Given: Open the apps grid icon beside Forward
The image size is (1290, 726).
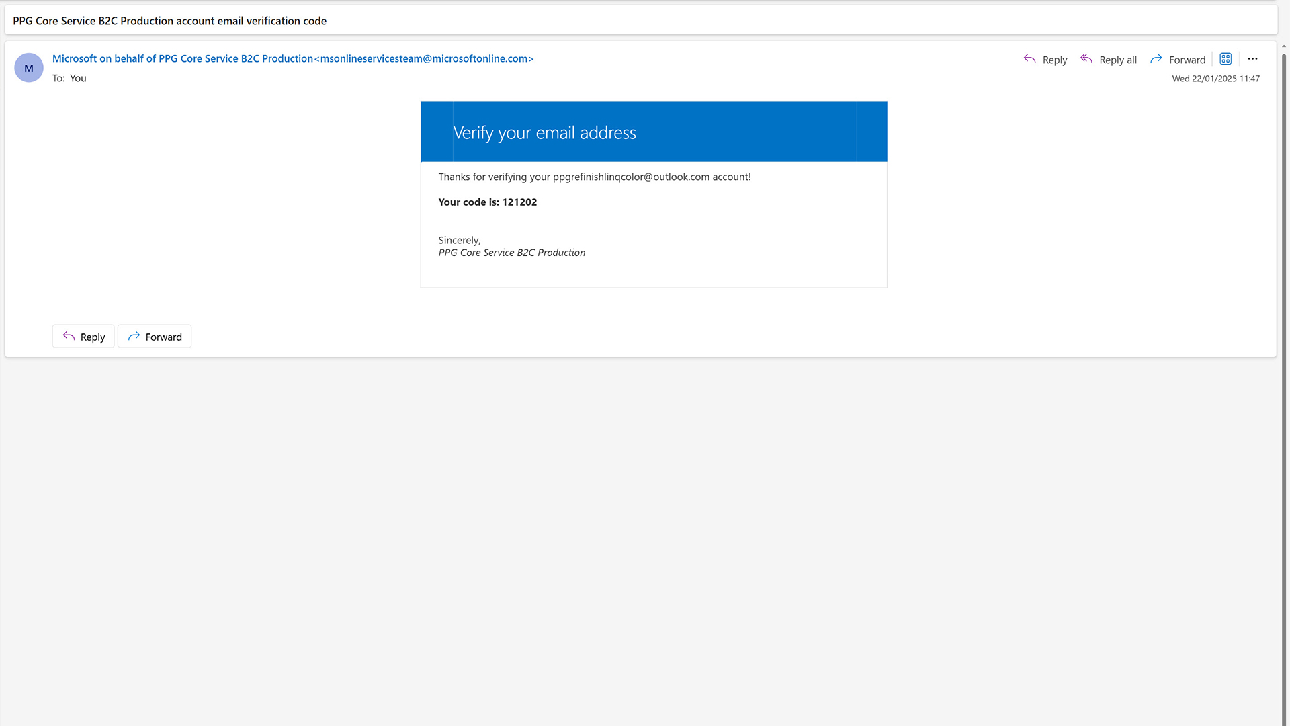Looking at the screenshot, I should pyautogui.click(x=1225, y=59).
